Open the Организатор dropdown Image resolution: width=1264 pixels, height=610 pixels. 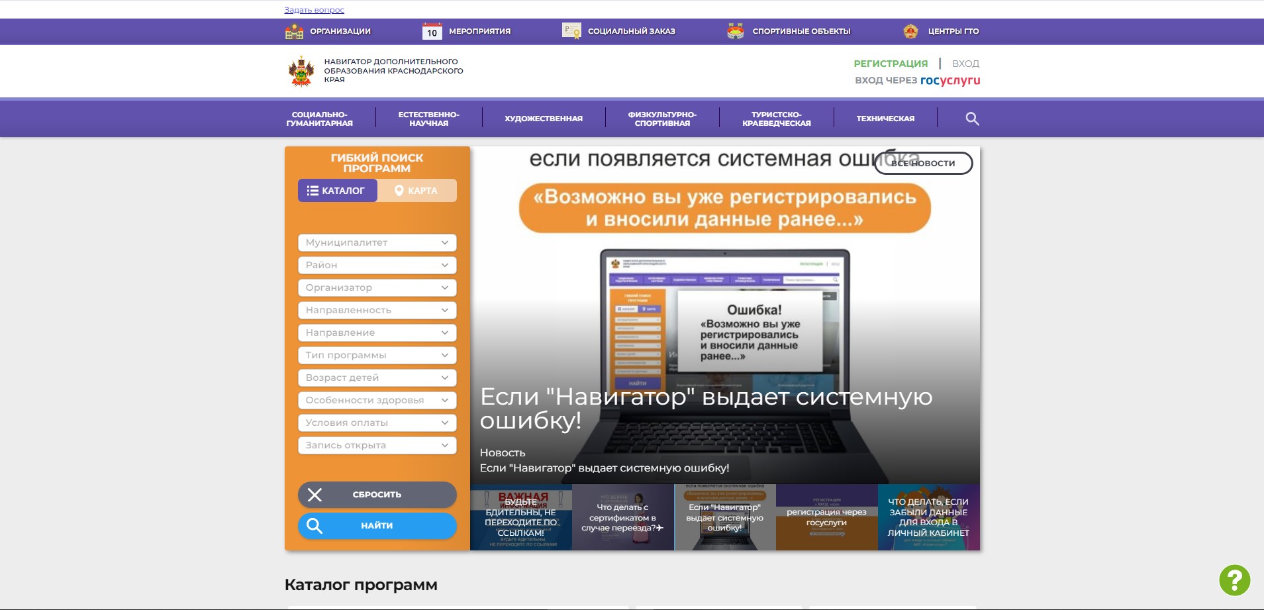coord(377,287)
